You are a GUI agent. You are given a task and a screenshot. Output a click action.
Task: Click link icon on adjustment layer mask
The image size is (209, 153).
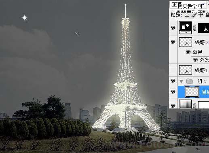[194, 28]
